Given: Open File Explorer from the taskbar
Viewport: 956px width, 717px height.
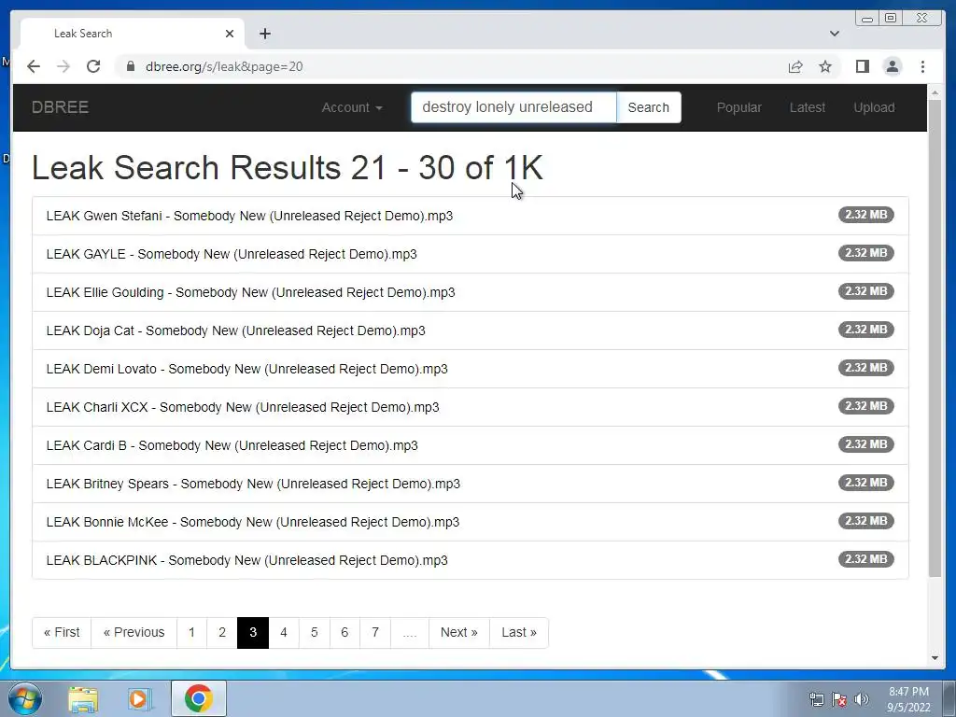Looking at the screenshot, I should [83, 698].
